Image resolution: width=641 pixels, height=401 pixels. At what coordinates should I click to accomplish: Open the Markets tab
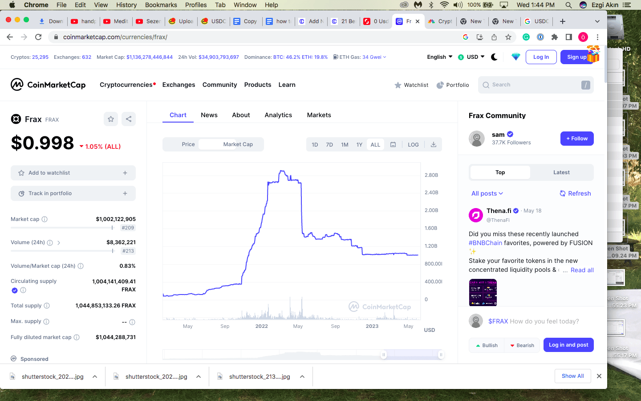[x=319, y=115]
